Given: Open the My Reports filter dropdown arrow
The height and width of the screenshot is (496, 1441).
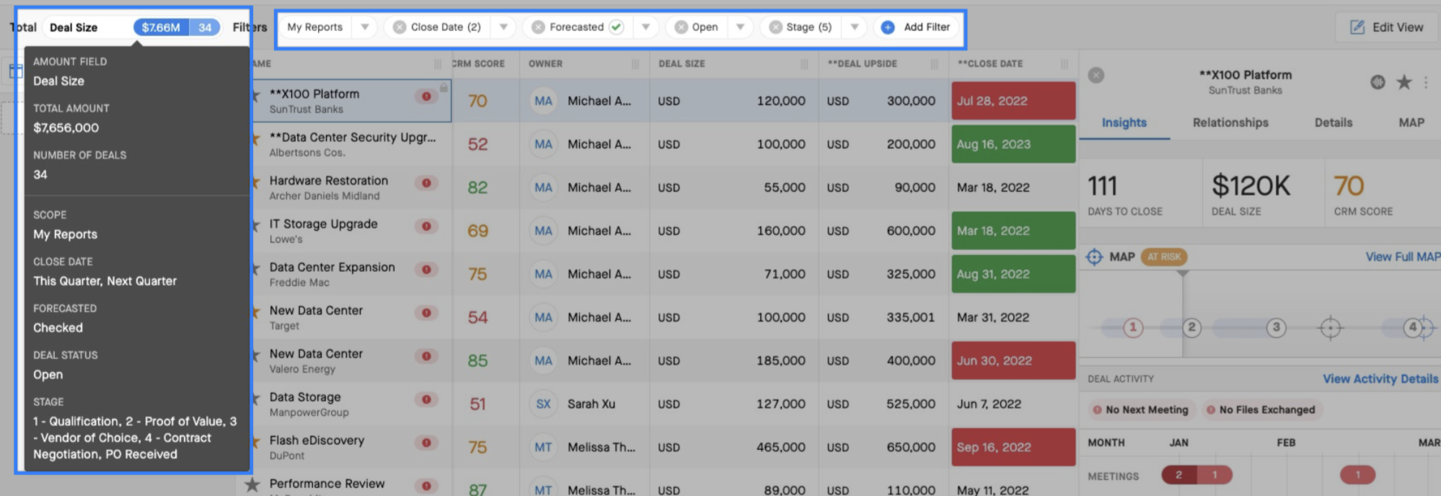Looking at the screenshot, I should pyautogui.click(x=365, y=27).
